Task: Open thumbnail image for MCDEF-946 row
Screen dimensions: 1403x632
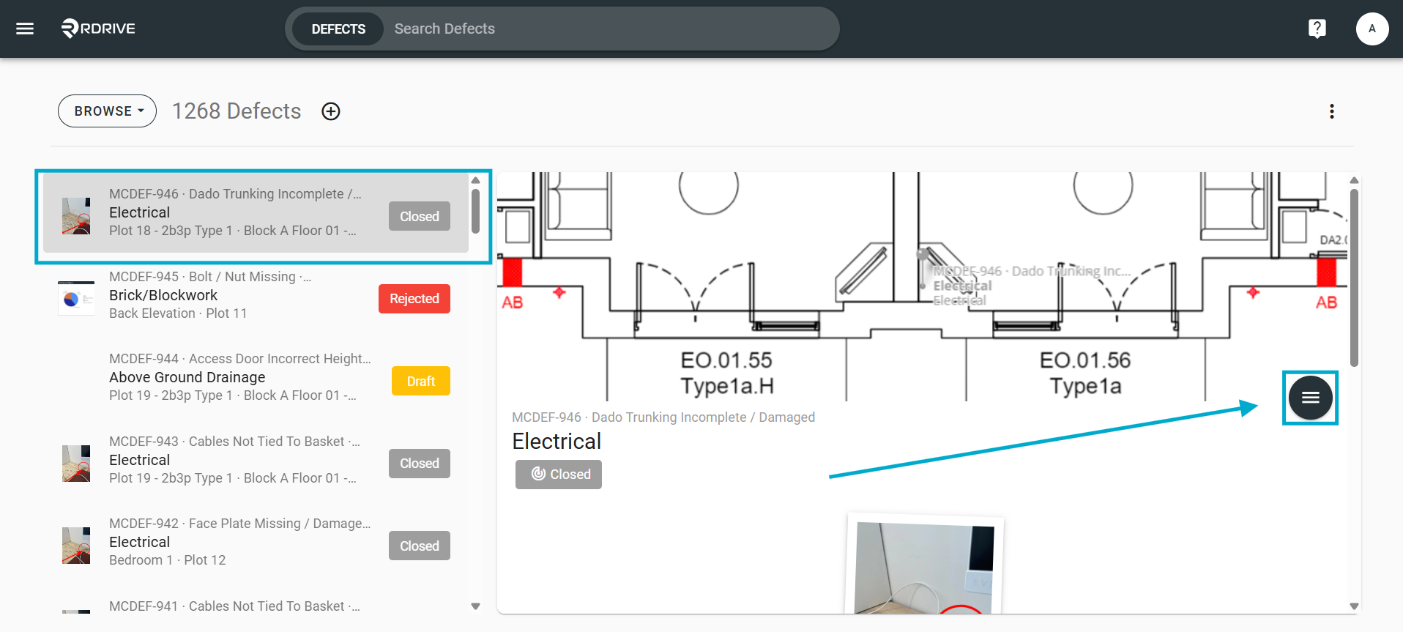Action: pos(76,216)
